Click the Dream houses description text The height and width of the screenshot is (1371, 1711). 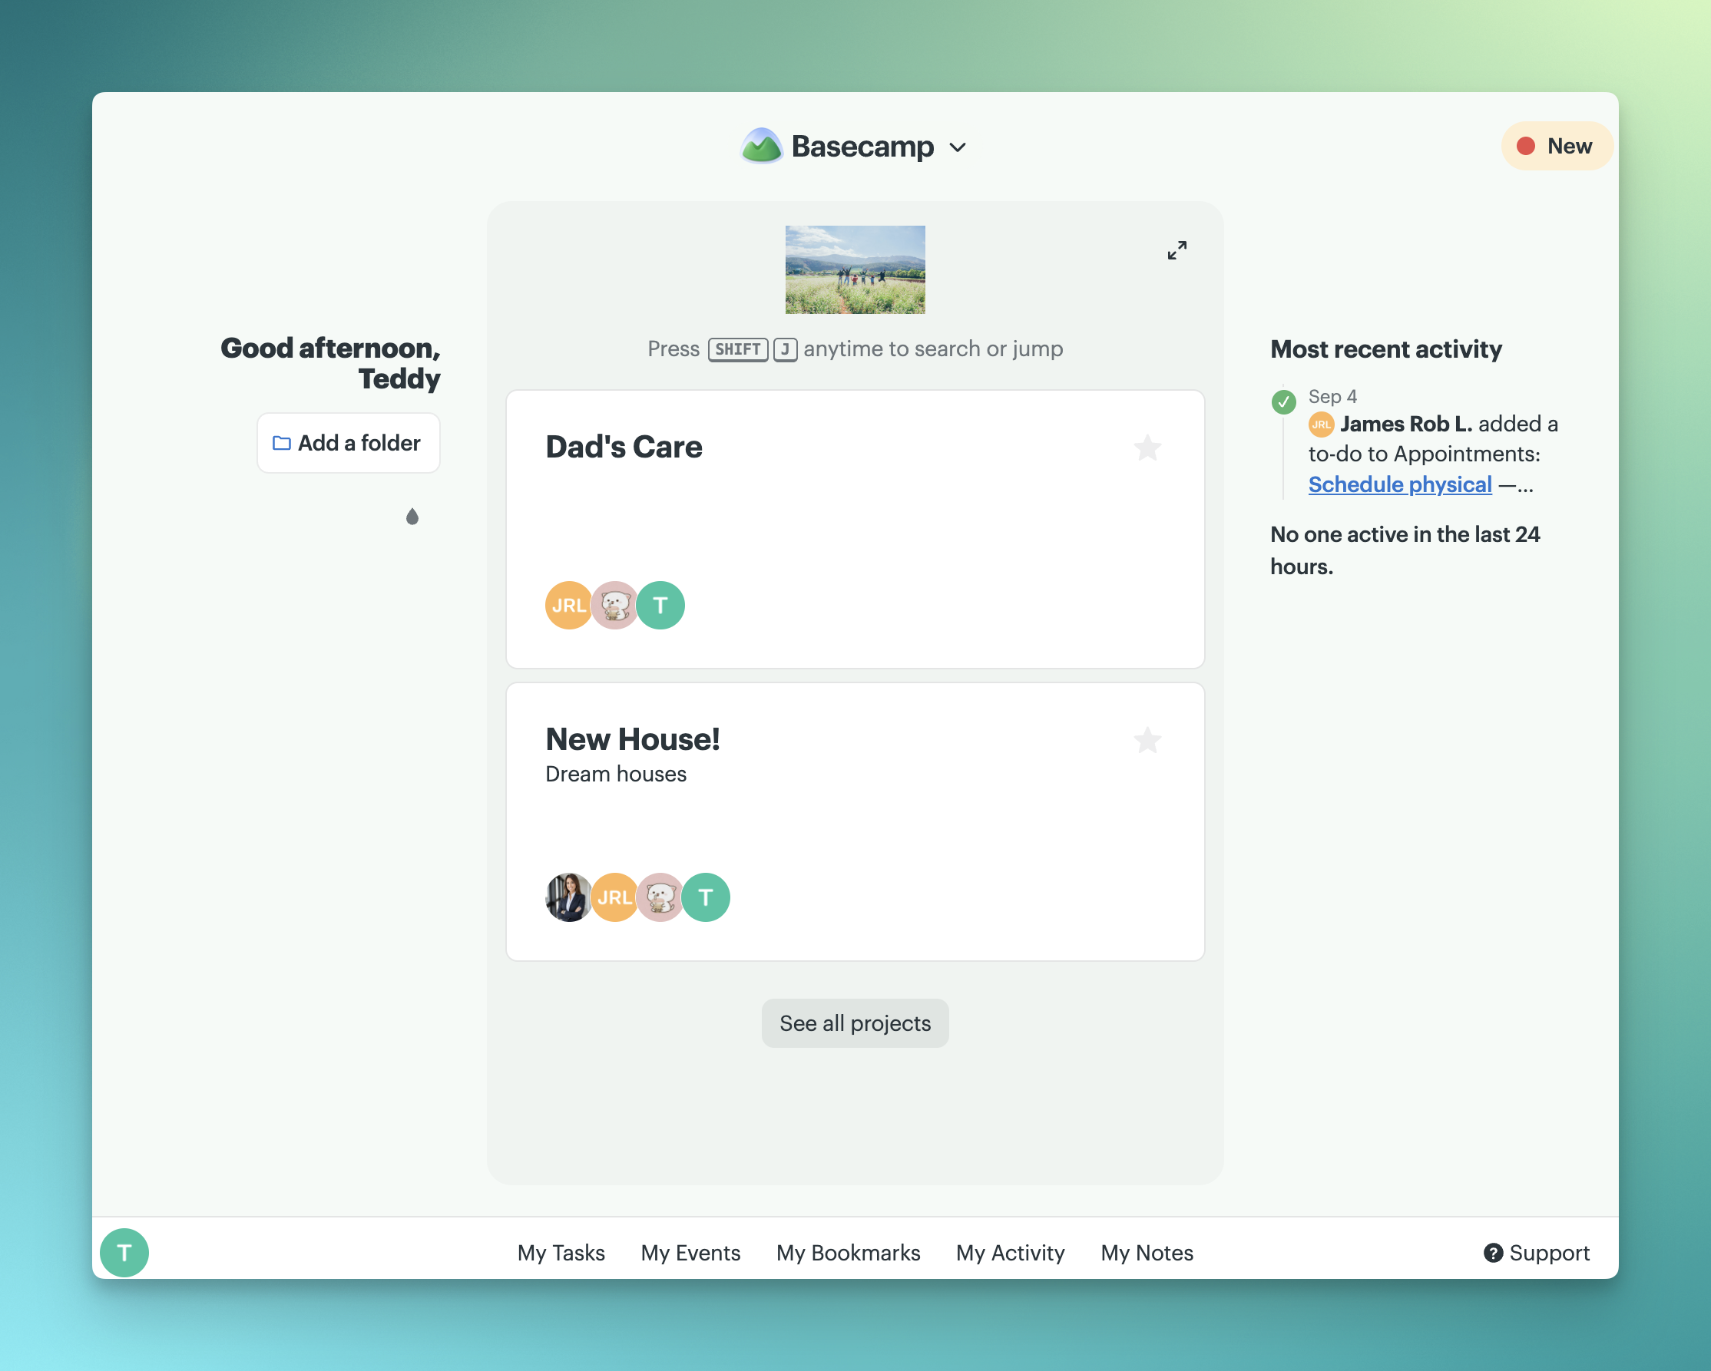click(x=616, y=775)
